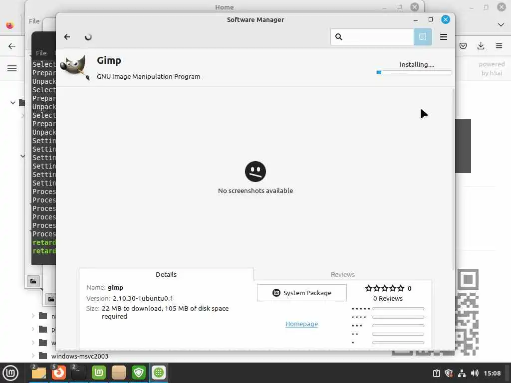Expand the windows-msvc2003 folder

(33, 356)
